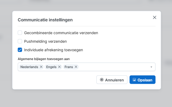The height and width of the screenshot is (107, 172).
Task: Save settings with the Opslaan button
Action: 143,80
